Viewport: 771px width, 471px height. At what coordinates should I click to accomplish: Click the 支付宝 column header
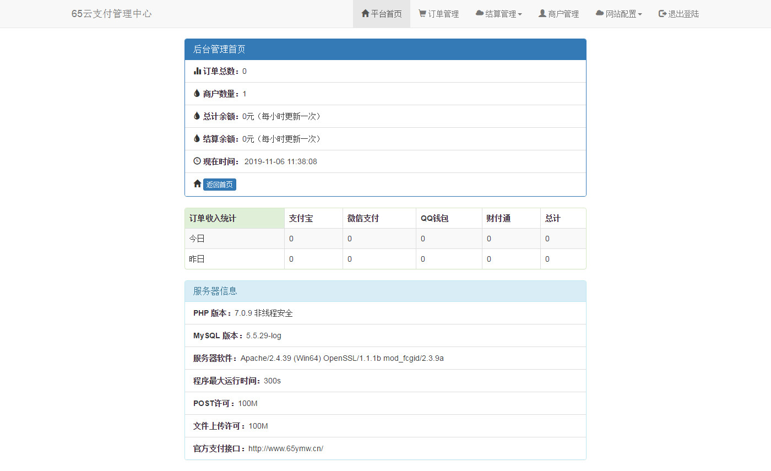click(313, 218)
